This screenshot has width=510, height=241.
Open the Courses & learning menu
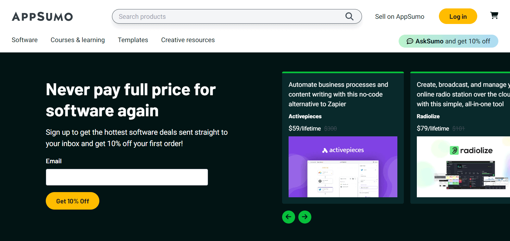[78, 40]
